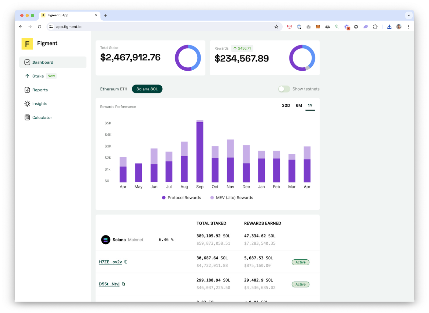Viewport: 429px width, 313px height.
Task: Select the 30D time range
Action: (x=286, y=105)
